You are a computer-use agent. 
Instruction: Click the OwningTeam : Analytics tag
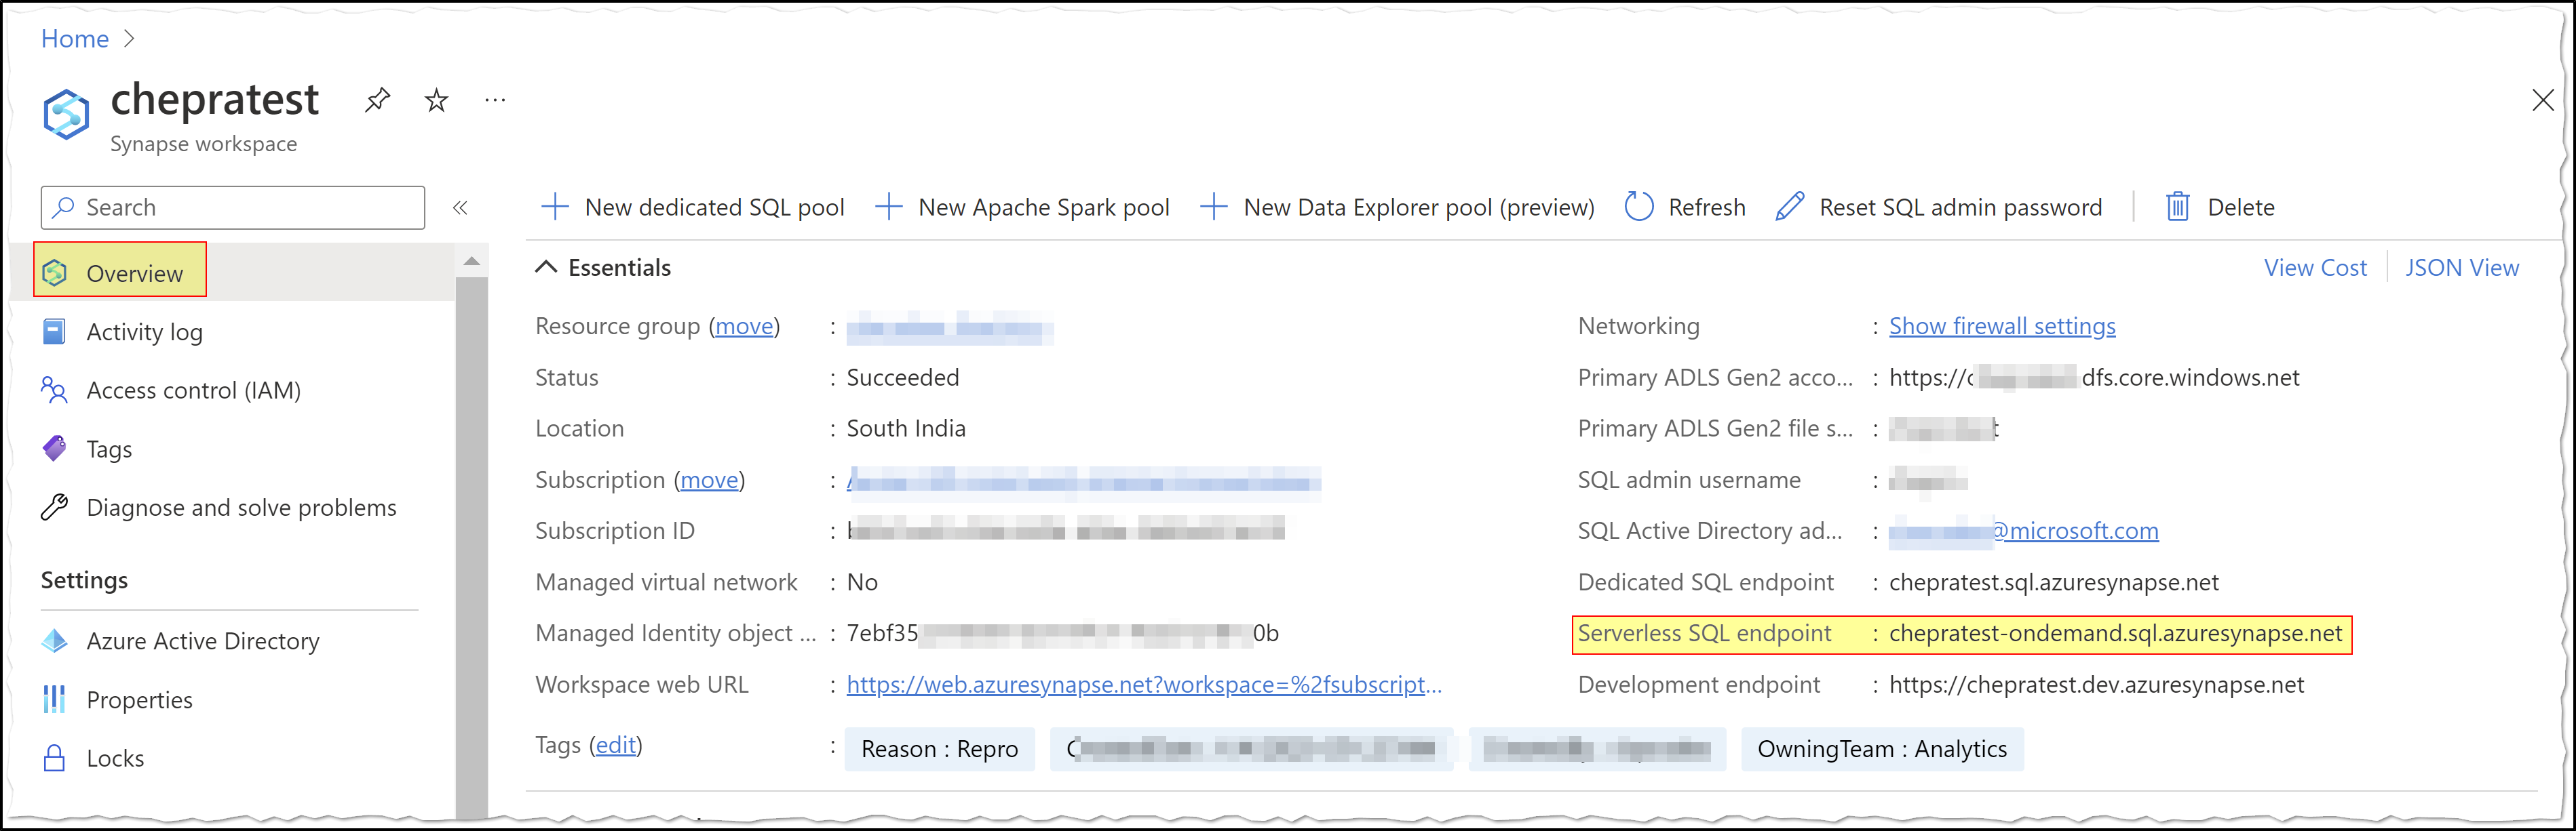[x=1882, y=749]
